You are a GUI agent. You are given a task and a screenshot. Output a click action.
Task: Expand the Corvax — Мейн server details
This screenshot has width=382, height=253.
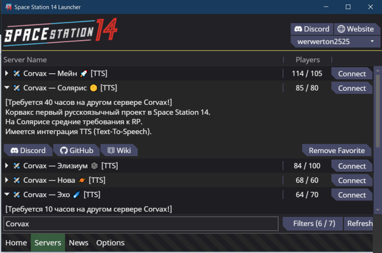7,73
